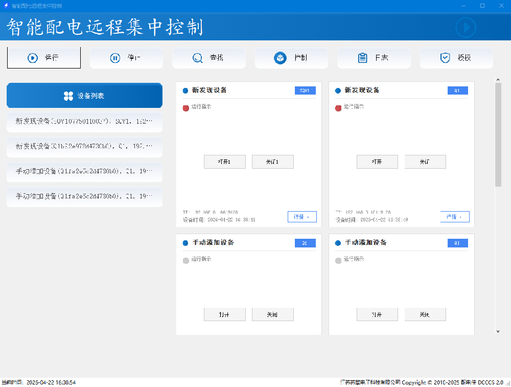Click the cube icon for 控制
This screenshot has width=511, height=387.
point(280,58)
